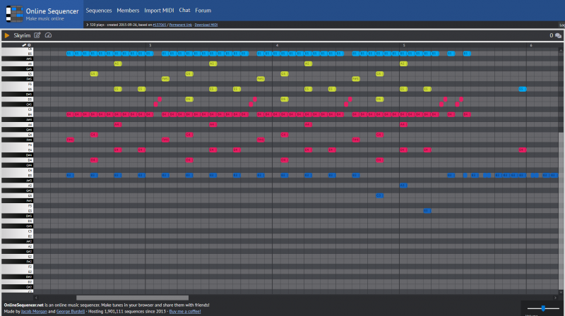The image size is (565, 316).
Task: Download MIDI file link
Action: coord(206,25)
